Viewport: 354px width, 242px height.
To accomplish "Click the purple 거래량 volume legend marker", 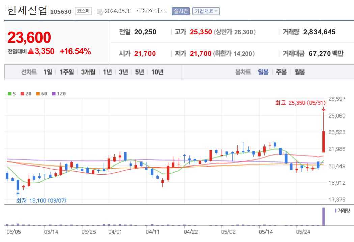I will pyautogui.click(x=336, y=211).
